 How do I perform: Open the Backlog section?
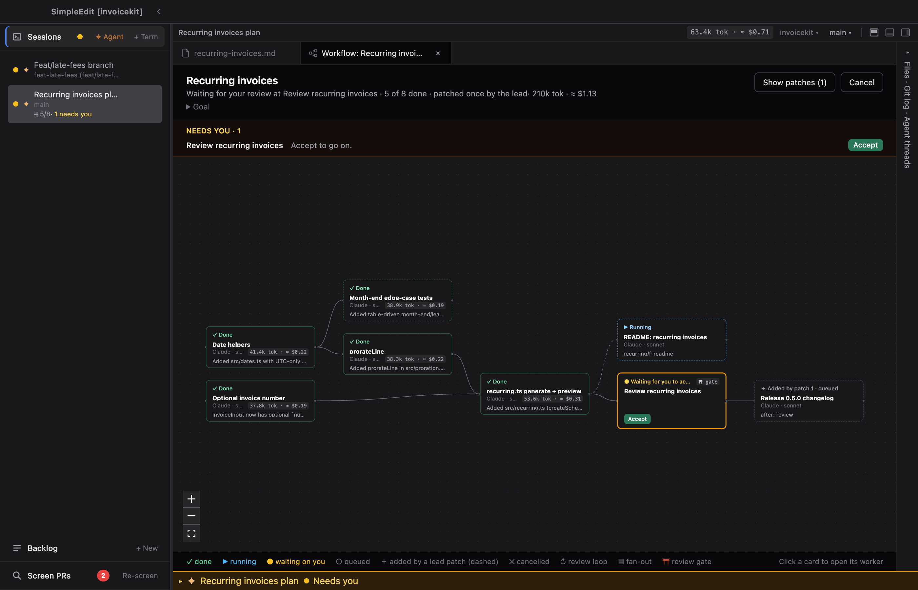pos(42,548)
